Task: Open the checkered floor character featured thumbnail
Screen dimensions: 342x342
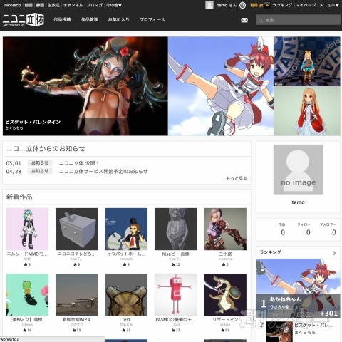Action: 307,61
